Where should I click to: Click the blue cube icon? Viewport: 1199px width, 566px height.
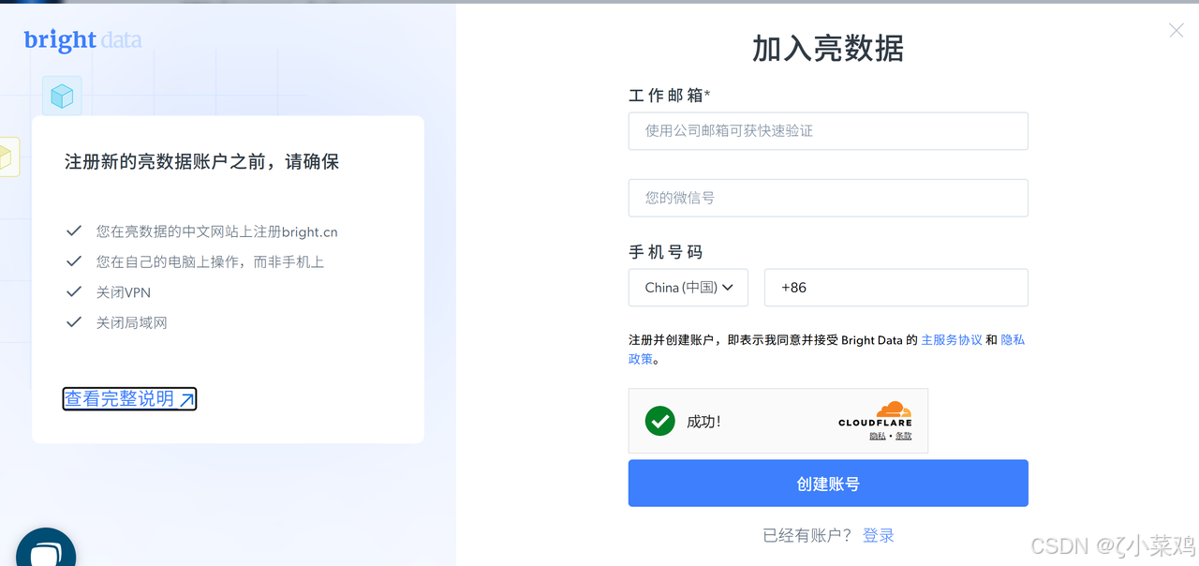pyautogui.click(x=62, y=96)
